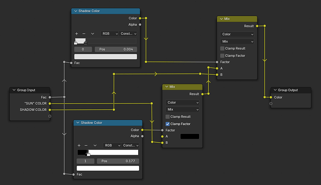321x185 pixels.
Task: Open Const interpolation dropdown in top Shadow Color
Action: (128, 33)
